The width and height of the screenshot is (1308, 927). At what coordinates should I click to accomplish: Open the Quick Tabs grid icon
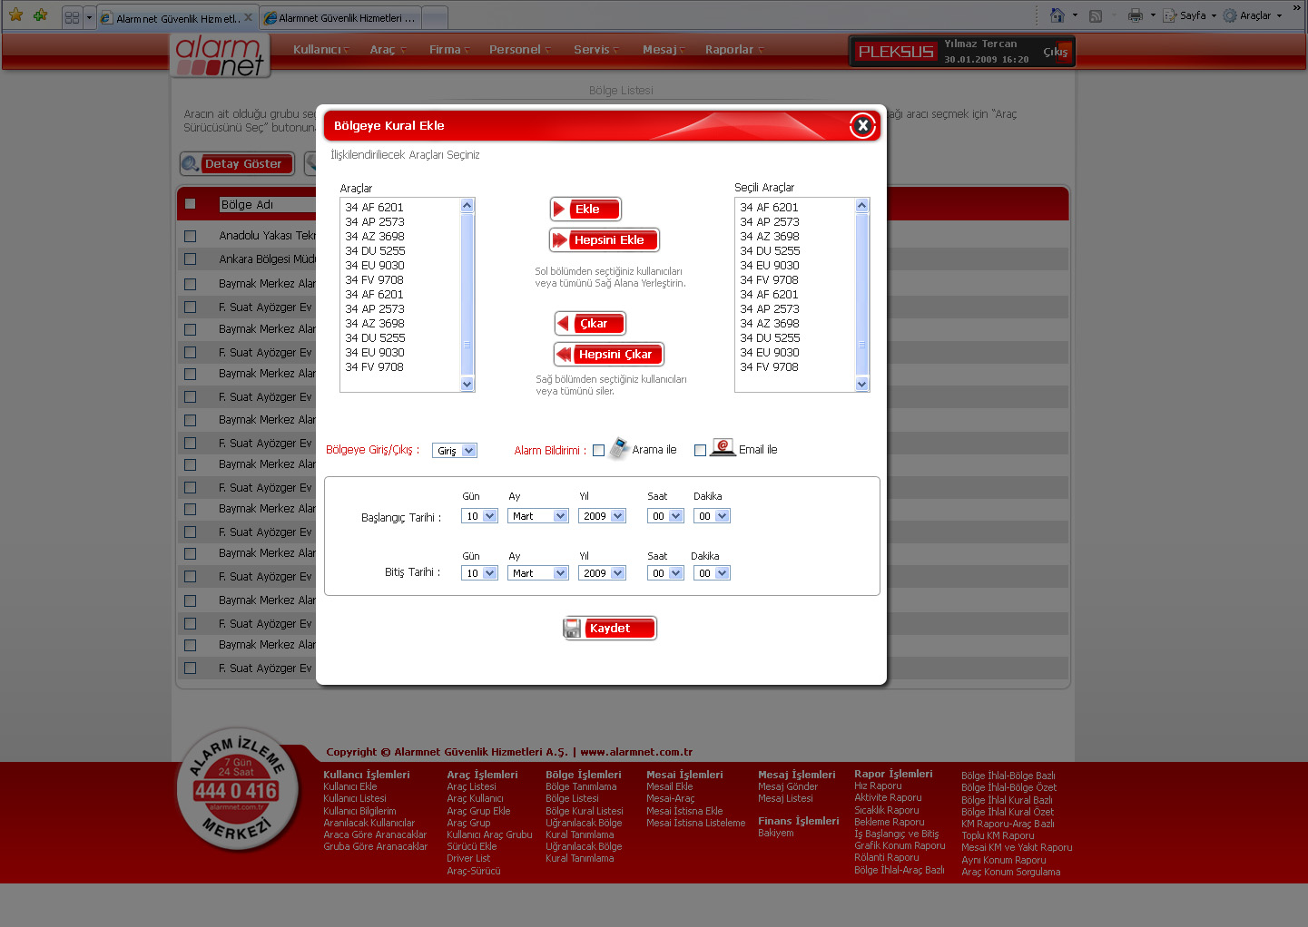coord(73,16)
